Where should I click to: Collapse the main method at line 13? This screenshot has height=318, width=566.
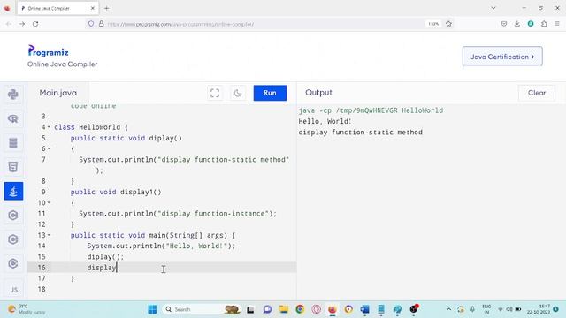click(x=49, y=235)
